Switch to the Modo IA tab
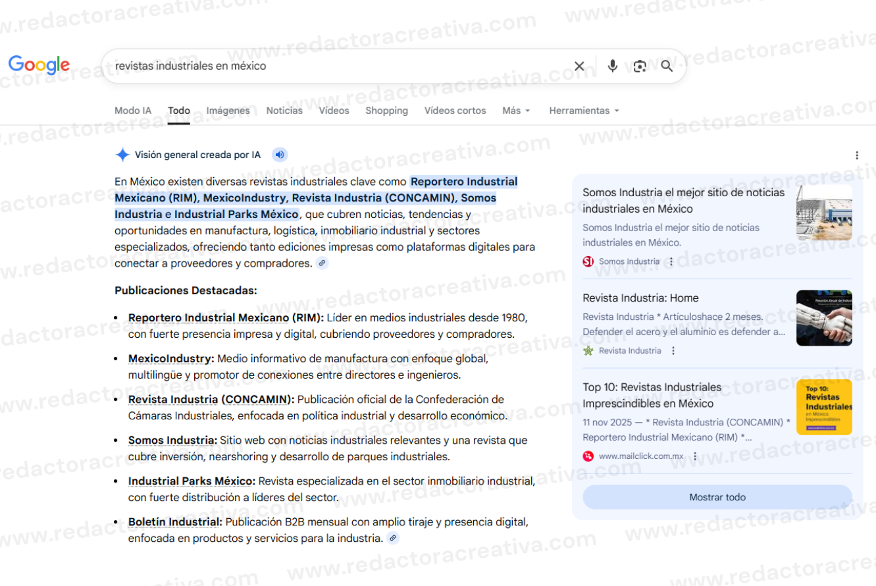This screenshot has width=876, height=586. pos(133,111)
